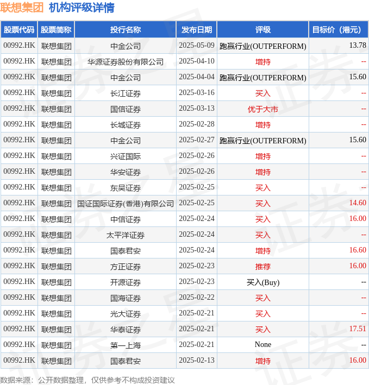Select 开源证券 cell

[x=126, y=282]
